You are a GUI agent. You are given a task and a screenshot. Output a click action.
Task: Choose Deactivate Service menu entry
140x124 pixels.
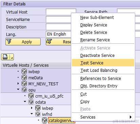(x=103, y=56)
